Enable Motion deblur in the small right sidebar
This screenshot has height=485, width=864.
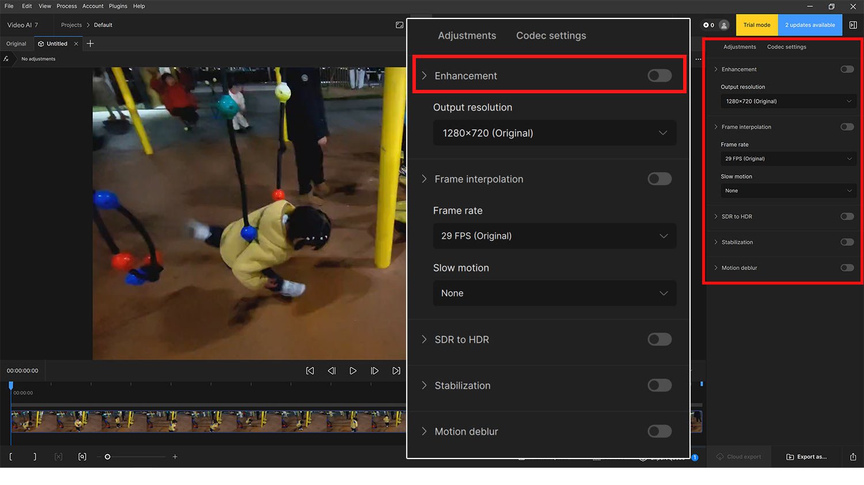pos(847,268)
